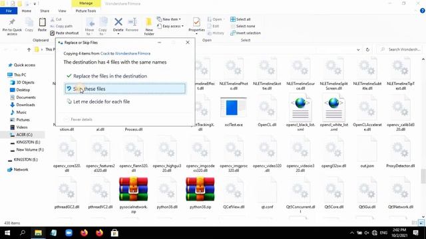Click Paste shortcut in ribbon
Viewport: 426px width, 239px height.
(65, 33)
